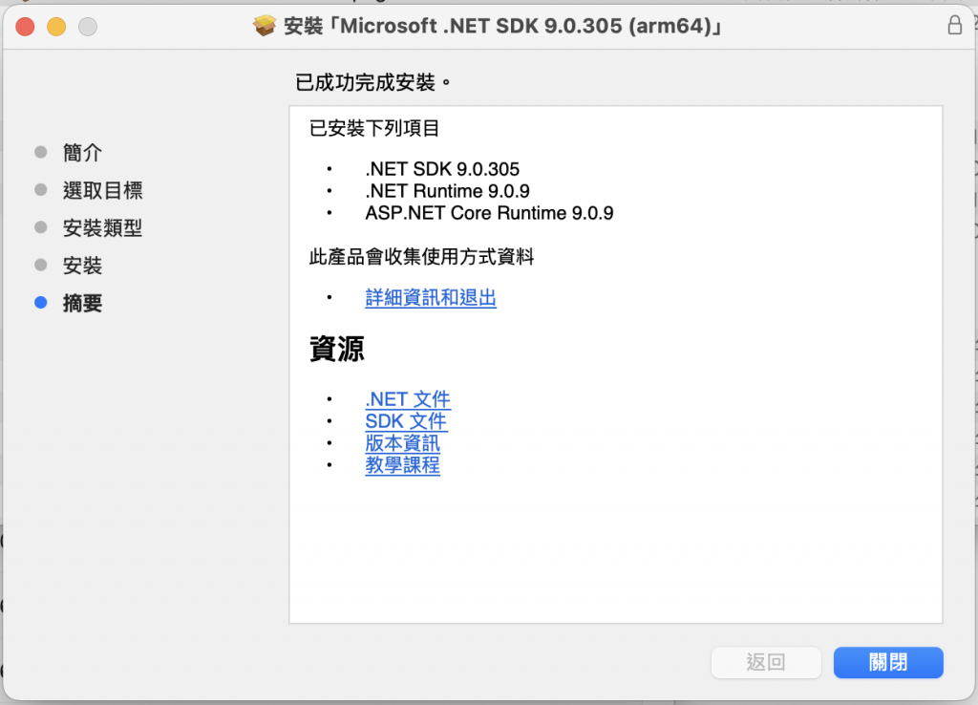
Task: Select the 摘要 step in sidebar
Action: click(82, 303)
